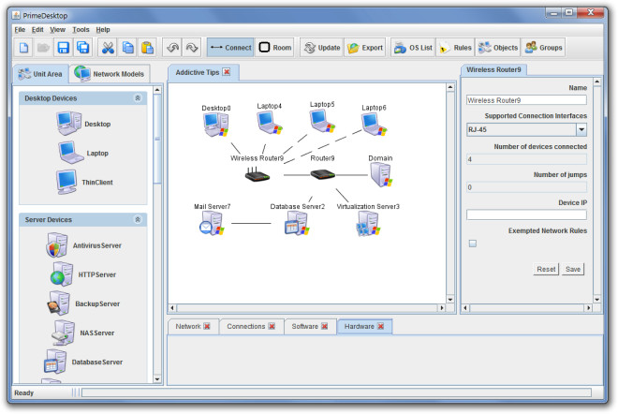This screenshot has width=618, height=414.
Task: Select the BackupServer icon
Action: click(59, 303)
